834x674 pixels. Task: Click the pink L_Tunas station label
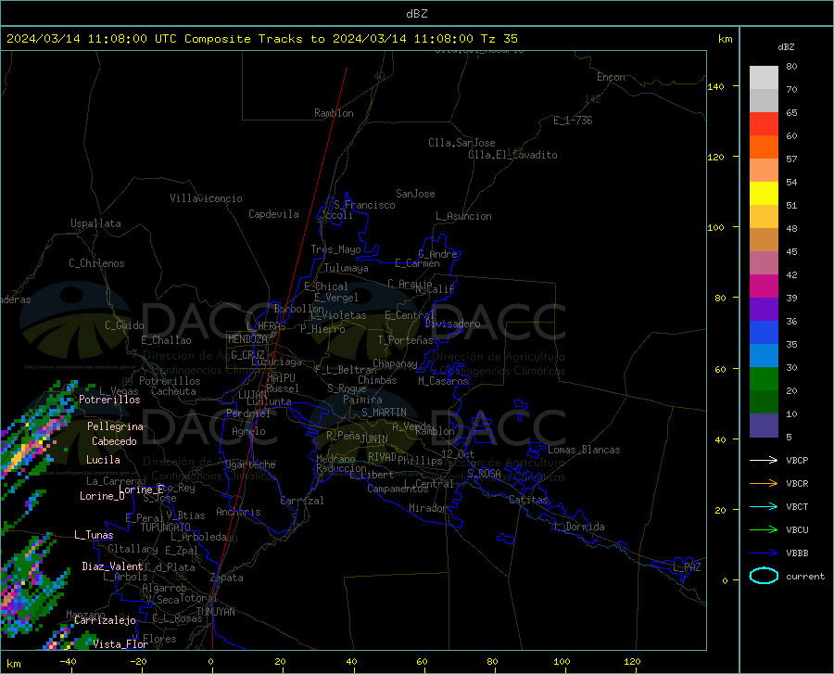coord(94,535)
